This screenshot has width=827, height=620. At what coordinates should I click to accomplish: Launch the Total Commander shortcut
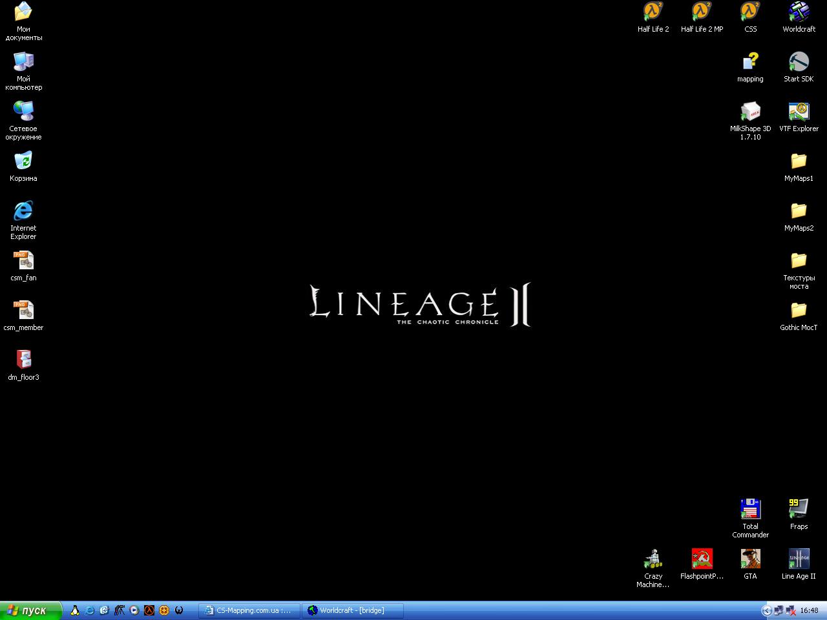[x=750, y=518]
